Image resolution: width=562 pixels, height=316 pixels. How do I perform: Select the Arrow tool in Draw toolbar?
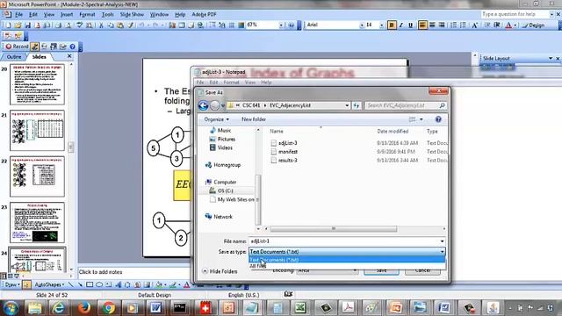click(x=80, y=284)
